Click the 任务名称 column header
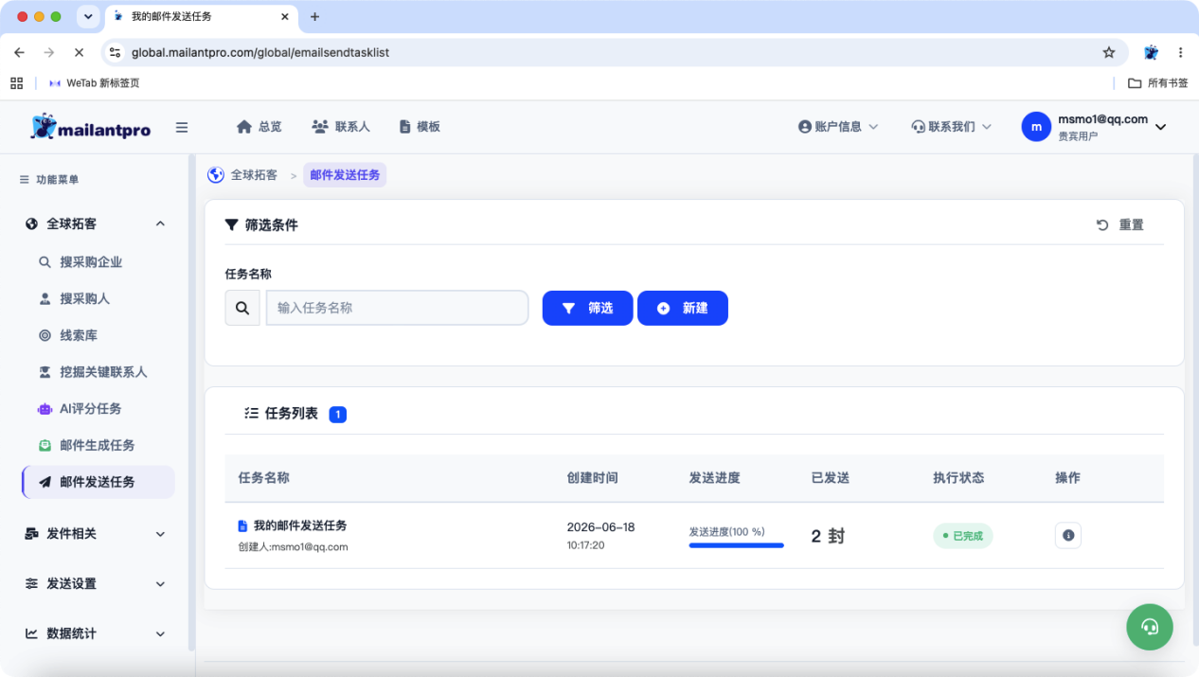The image size is (1199, 677). tap(264, 478)
